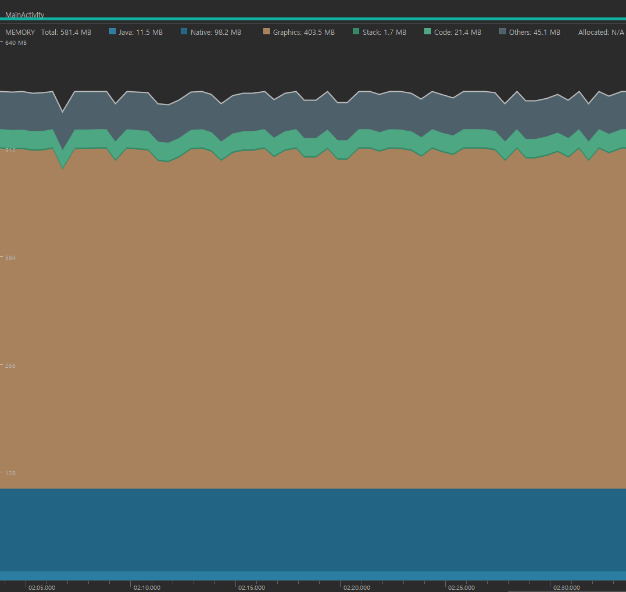
Task: Click the Allocated: N/A legend text
Action: click(601, 33)
